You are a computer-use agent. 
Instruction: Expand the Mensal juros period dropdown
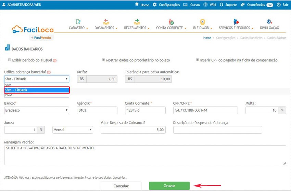pos(73,130)
